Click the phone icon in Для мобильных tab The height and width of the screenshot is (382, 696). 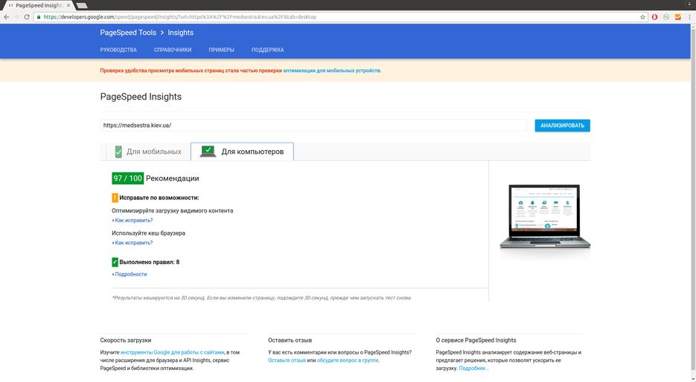pos(118,152)
